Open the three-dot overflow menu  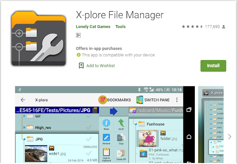coord(177,100)
